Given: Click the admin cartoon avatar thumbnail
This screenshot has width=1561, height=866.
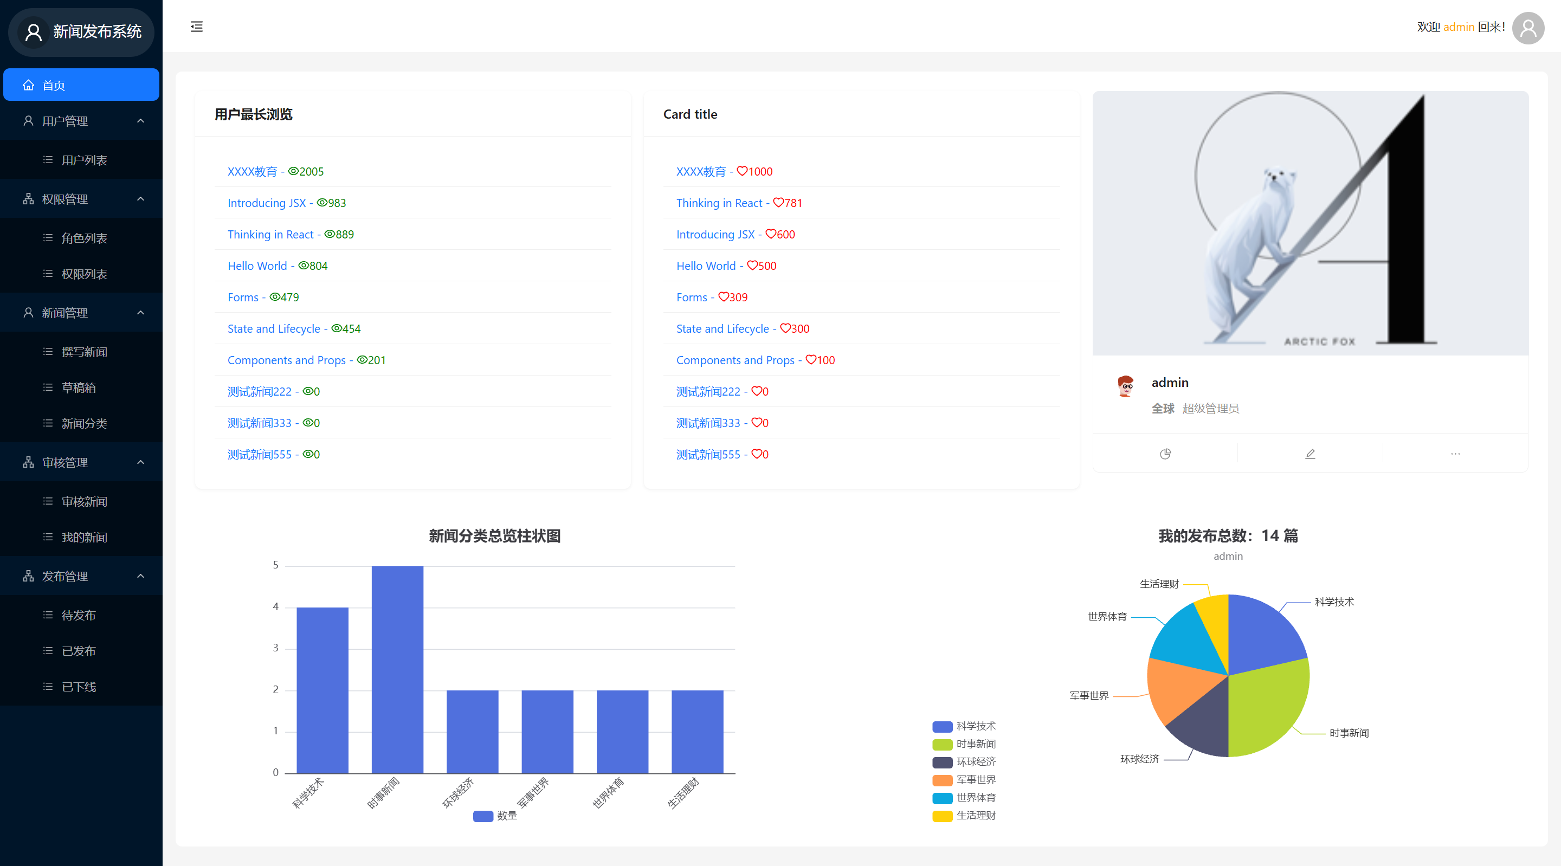Looking at the screenshot, I should click(1126, 386).
